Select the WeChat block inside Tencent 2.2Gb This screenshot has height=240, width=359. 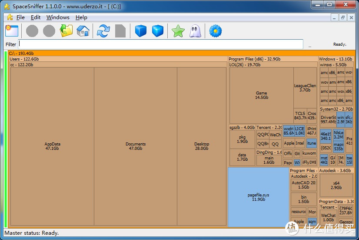click(275, 135)
